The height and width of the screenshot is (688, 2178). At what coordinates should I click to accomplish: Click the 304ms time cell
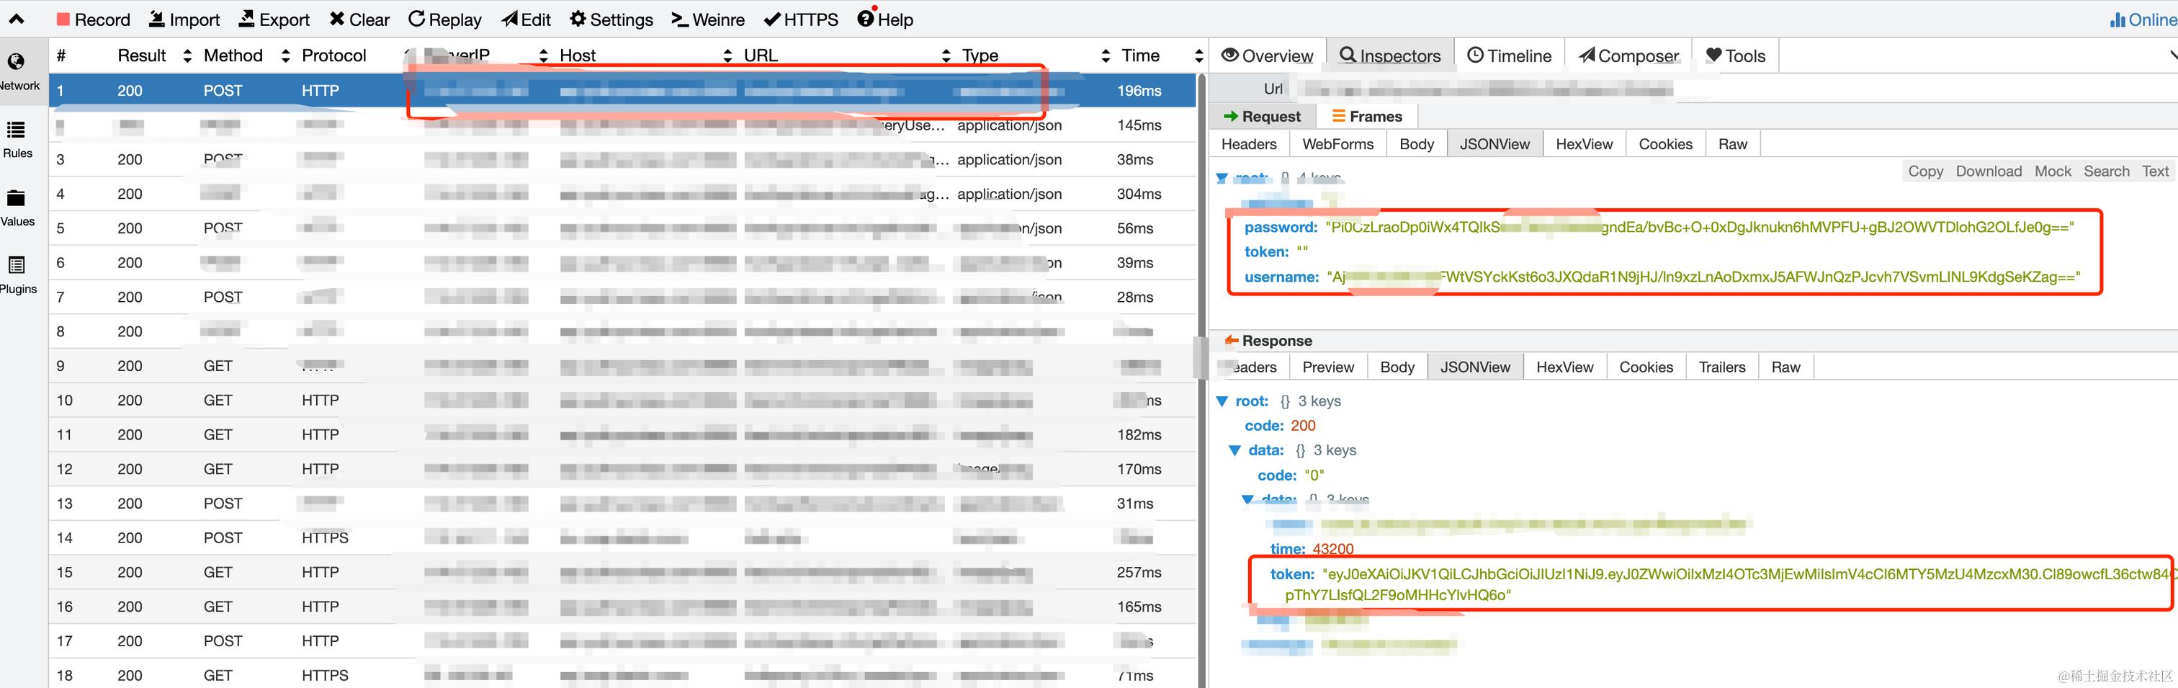tap(1138, 195)
